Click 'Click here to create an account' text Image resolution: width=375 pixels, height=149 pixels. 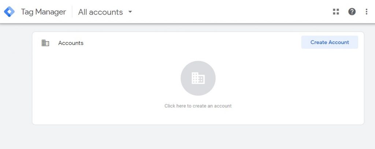point(198,106)
